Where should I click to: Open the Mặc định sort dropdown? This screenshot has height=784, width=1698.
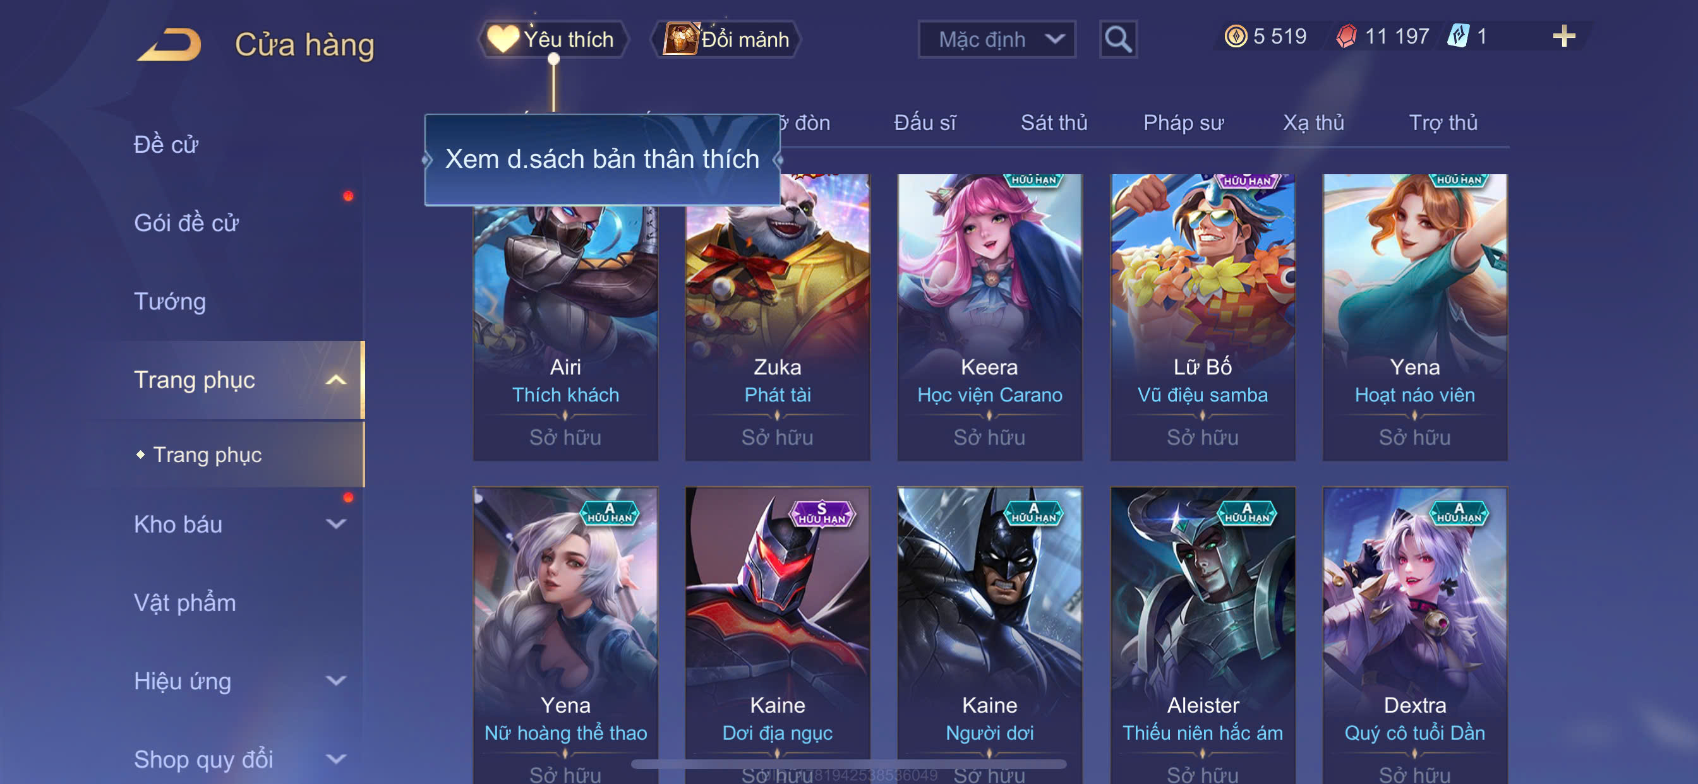(997, 40)
